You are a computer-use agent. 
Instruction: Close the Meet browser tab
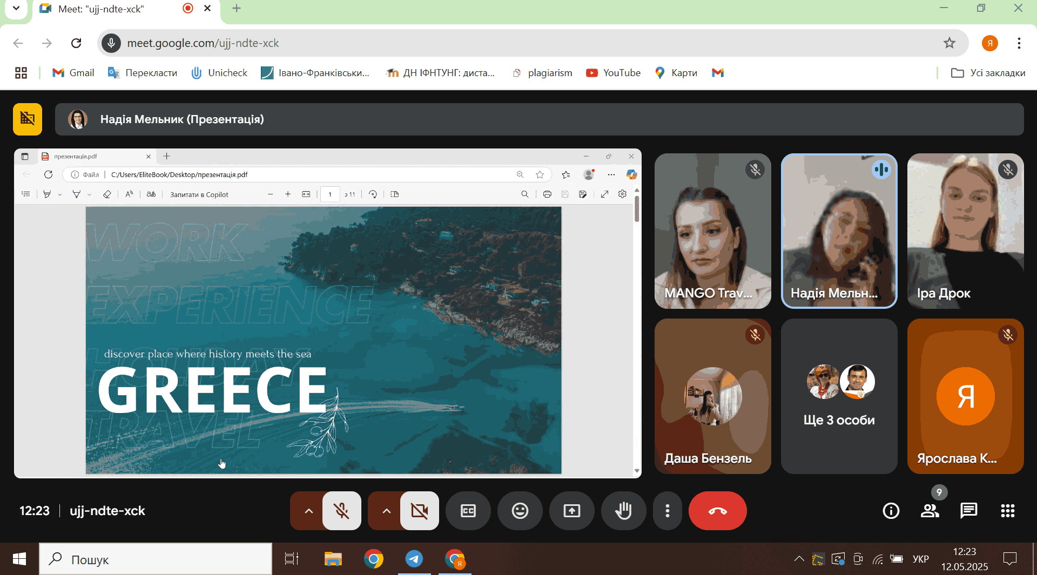click(207, 9)
